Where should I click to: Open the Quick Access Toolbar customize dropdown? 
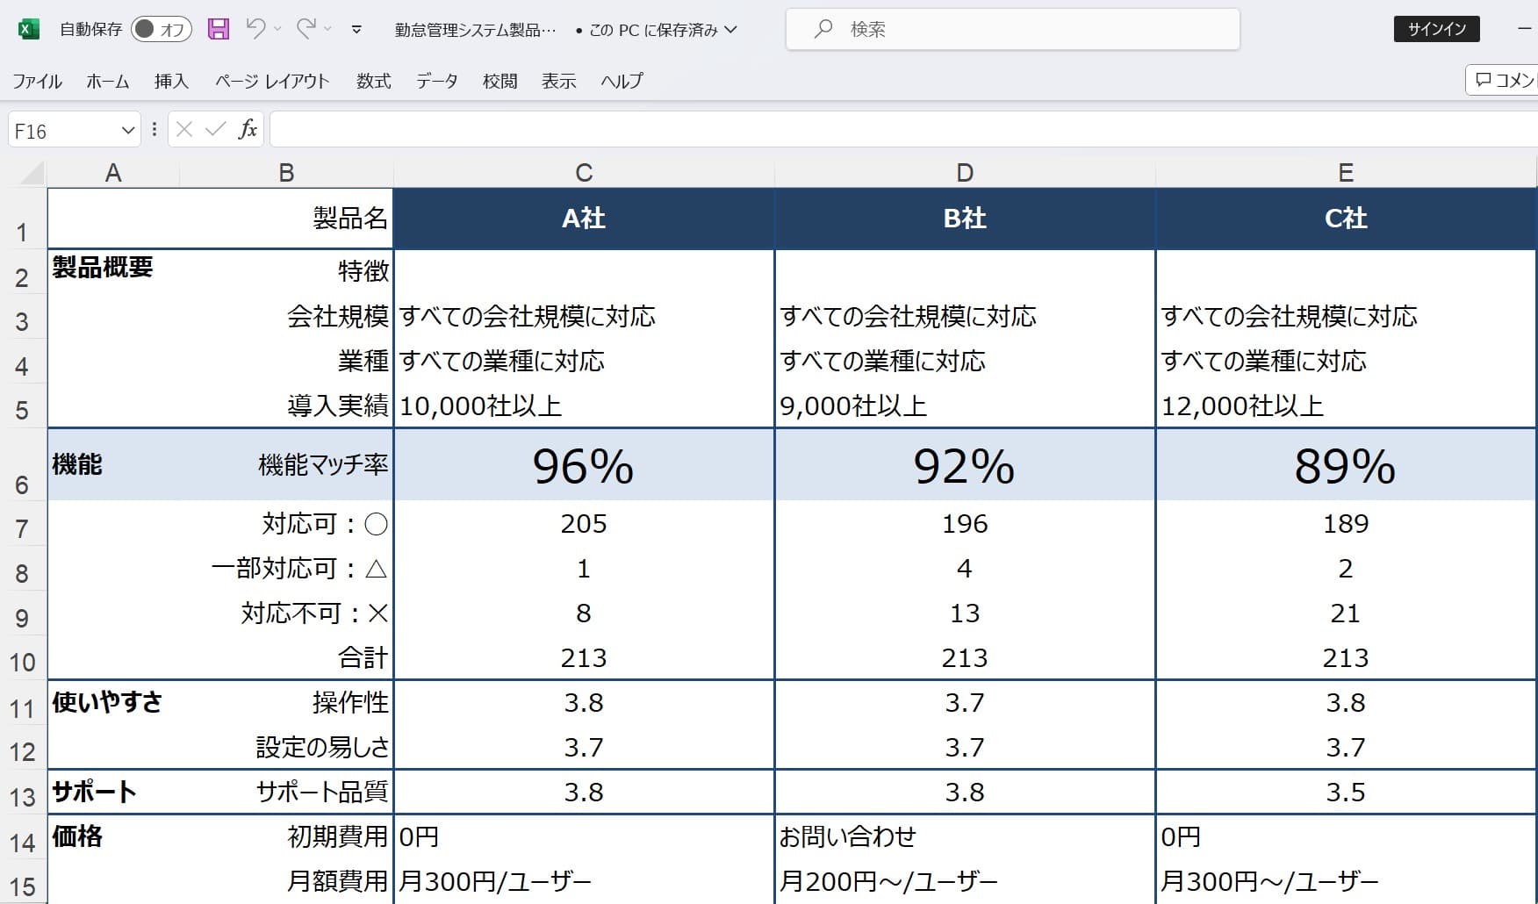click(x=356, y=29)
